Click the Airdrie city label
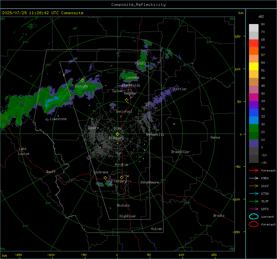Image resolution: width=277 pixels, height=259 pixels. tap(121, 164)
